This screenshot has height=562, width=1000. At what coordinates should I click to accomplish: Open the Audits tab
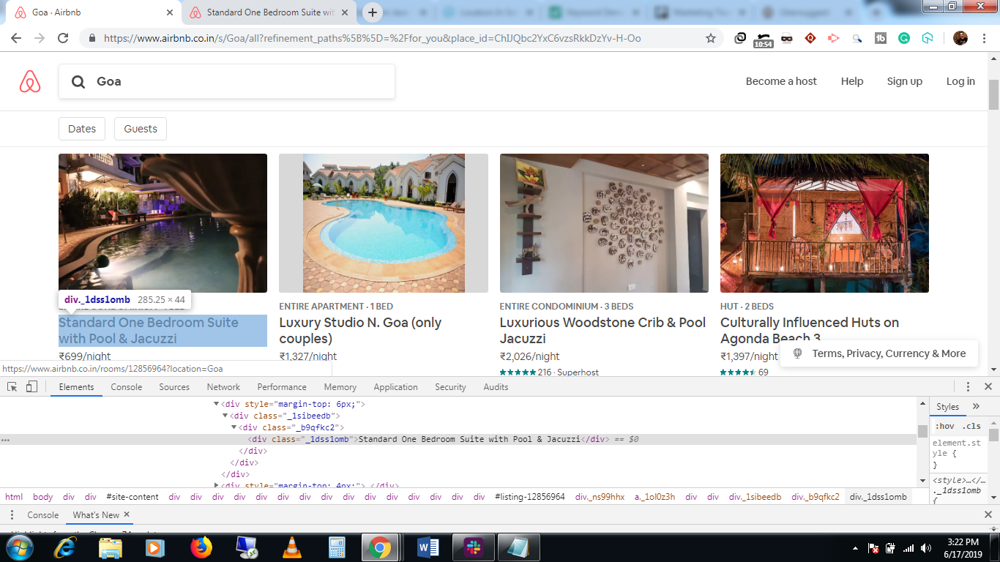pyautogui.click(x=496, y=387)
